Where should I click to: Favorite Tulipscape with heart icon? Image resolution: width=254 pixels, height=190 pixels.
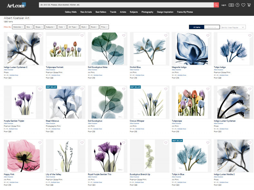click(208, 89)
